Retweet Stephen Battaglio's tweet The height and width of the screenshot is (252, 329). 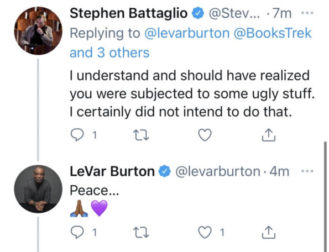[x=141, y=135]
